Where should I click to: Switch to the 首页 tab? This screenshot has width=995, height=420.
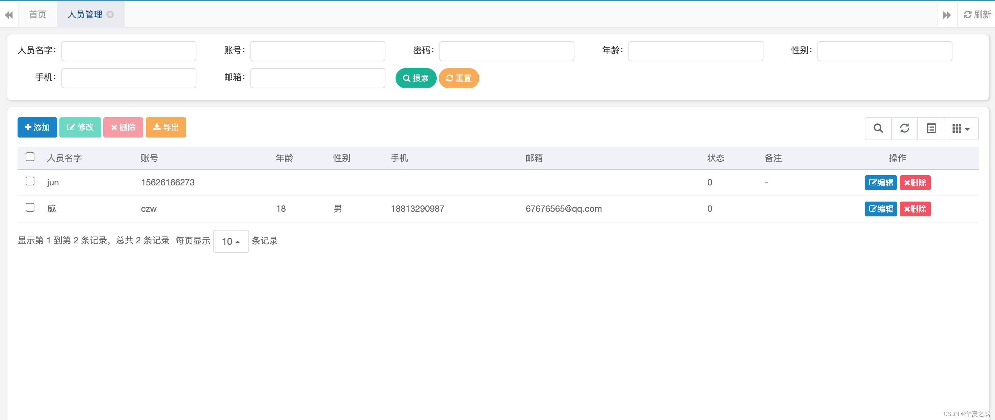pyautogui.click(x=37, y=14)
